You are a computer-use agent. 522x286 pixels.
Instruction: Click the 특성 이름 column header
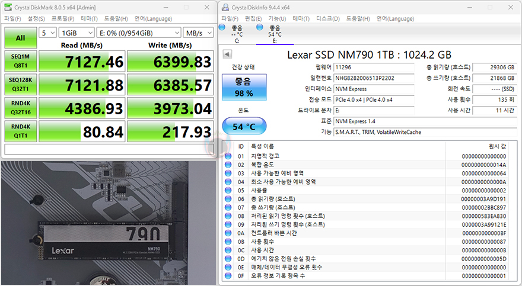coord(262,146)
